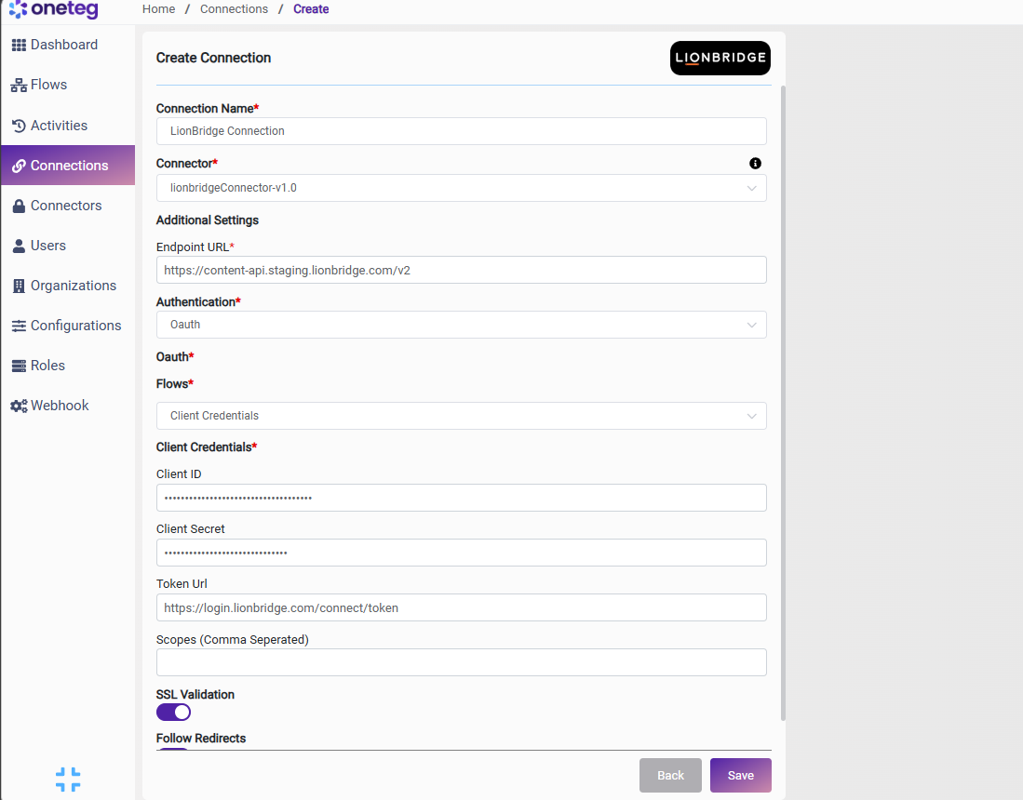Click the oneteg logo
The image size is (1023, 800).
point(53,9)
